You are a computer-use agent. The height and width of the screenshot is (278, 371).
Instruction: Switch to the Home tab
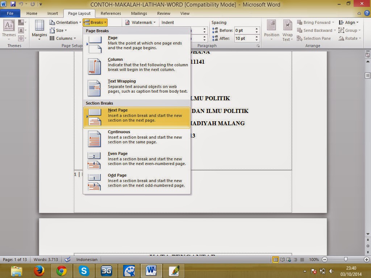(32, 13)
